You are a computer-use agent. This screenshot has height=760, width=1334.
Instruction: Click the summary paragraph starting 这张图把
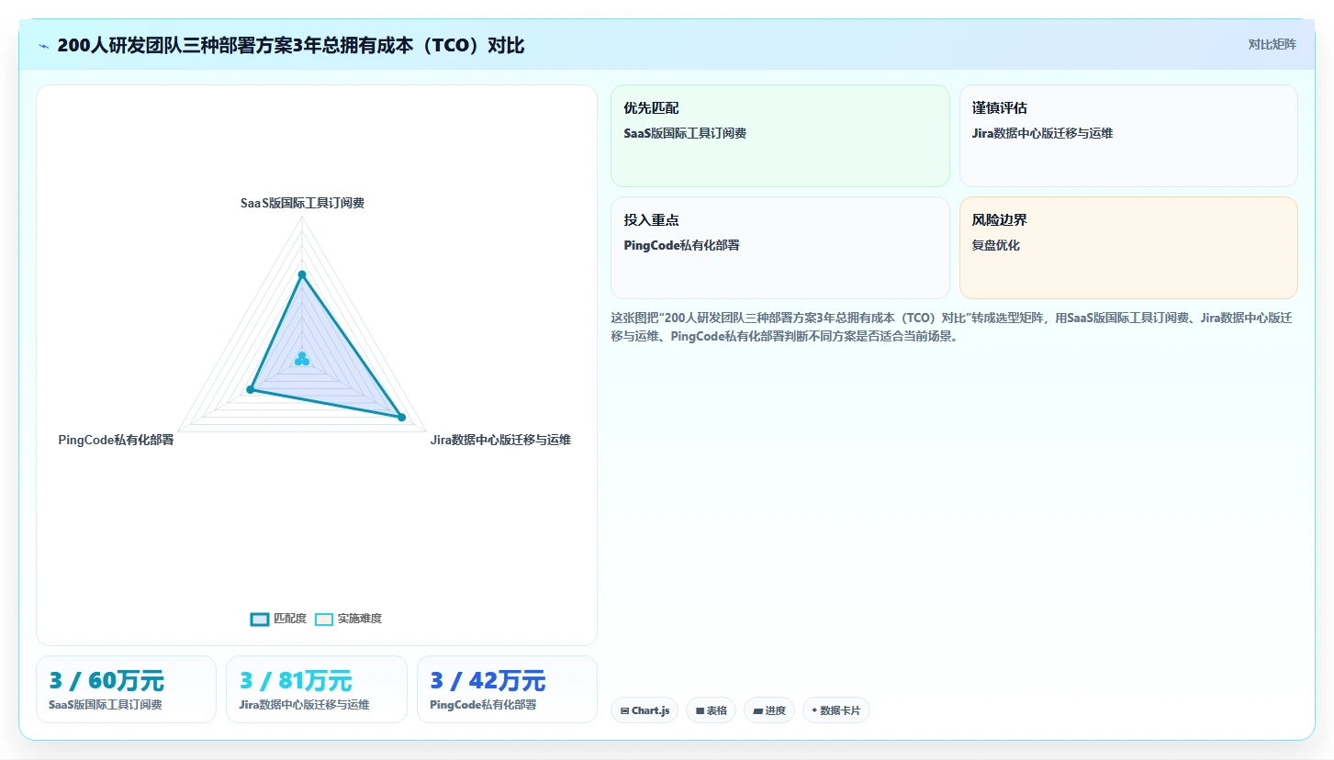(952, 327)
